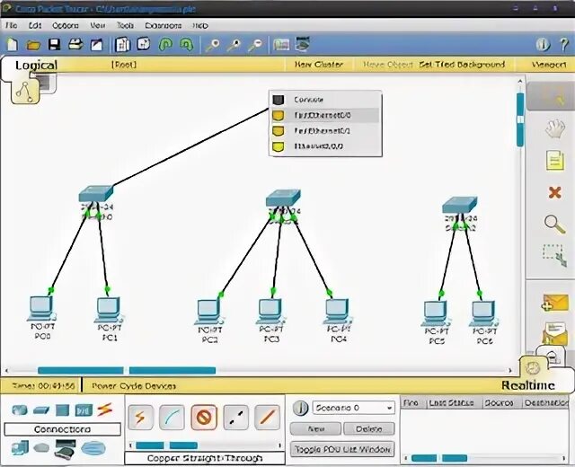Open the Extensions menu
This screenshot has width=575, height=467.
pyautogui.click(x=164, y=25)
